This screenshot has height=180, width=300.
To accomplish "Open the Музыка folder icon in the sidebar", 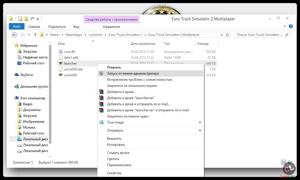I will tap(19, 127).
